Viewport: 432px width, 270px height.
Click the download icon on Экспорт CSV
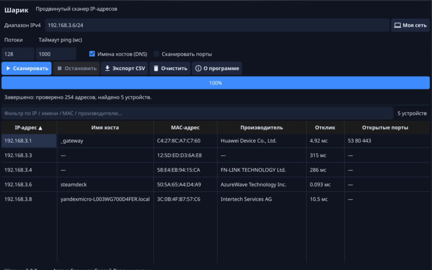tap(107, 69)
